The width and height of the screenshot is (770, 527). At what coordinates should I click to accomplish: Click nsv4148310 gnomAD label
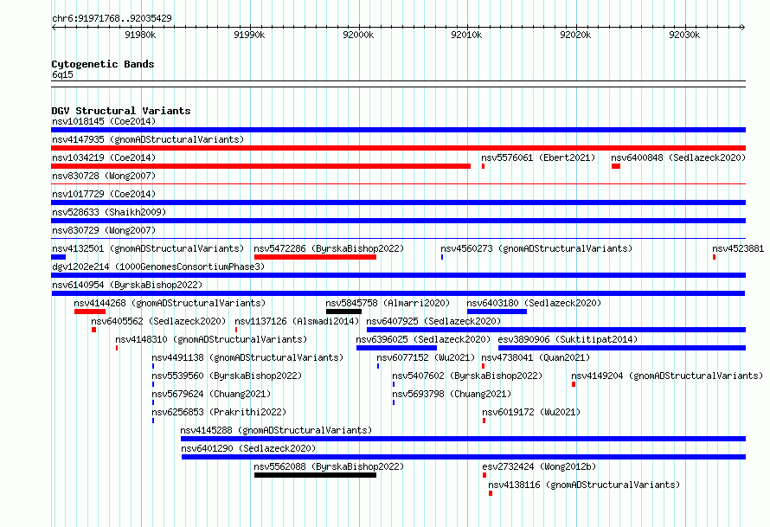click(211, 339)
